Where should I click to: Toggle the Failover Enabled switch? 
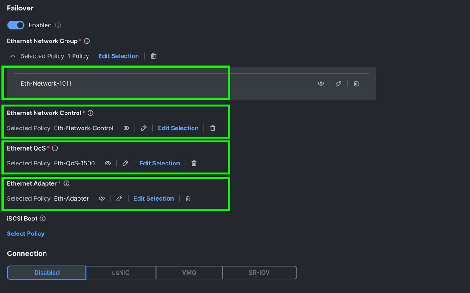(x=16, y=25)
